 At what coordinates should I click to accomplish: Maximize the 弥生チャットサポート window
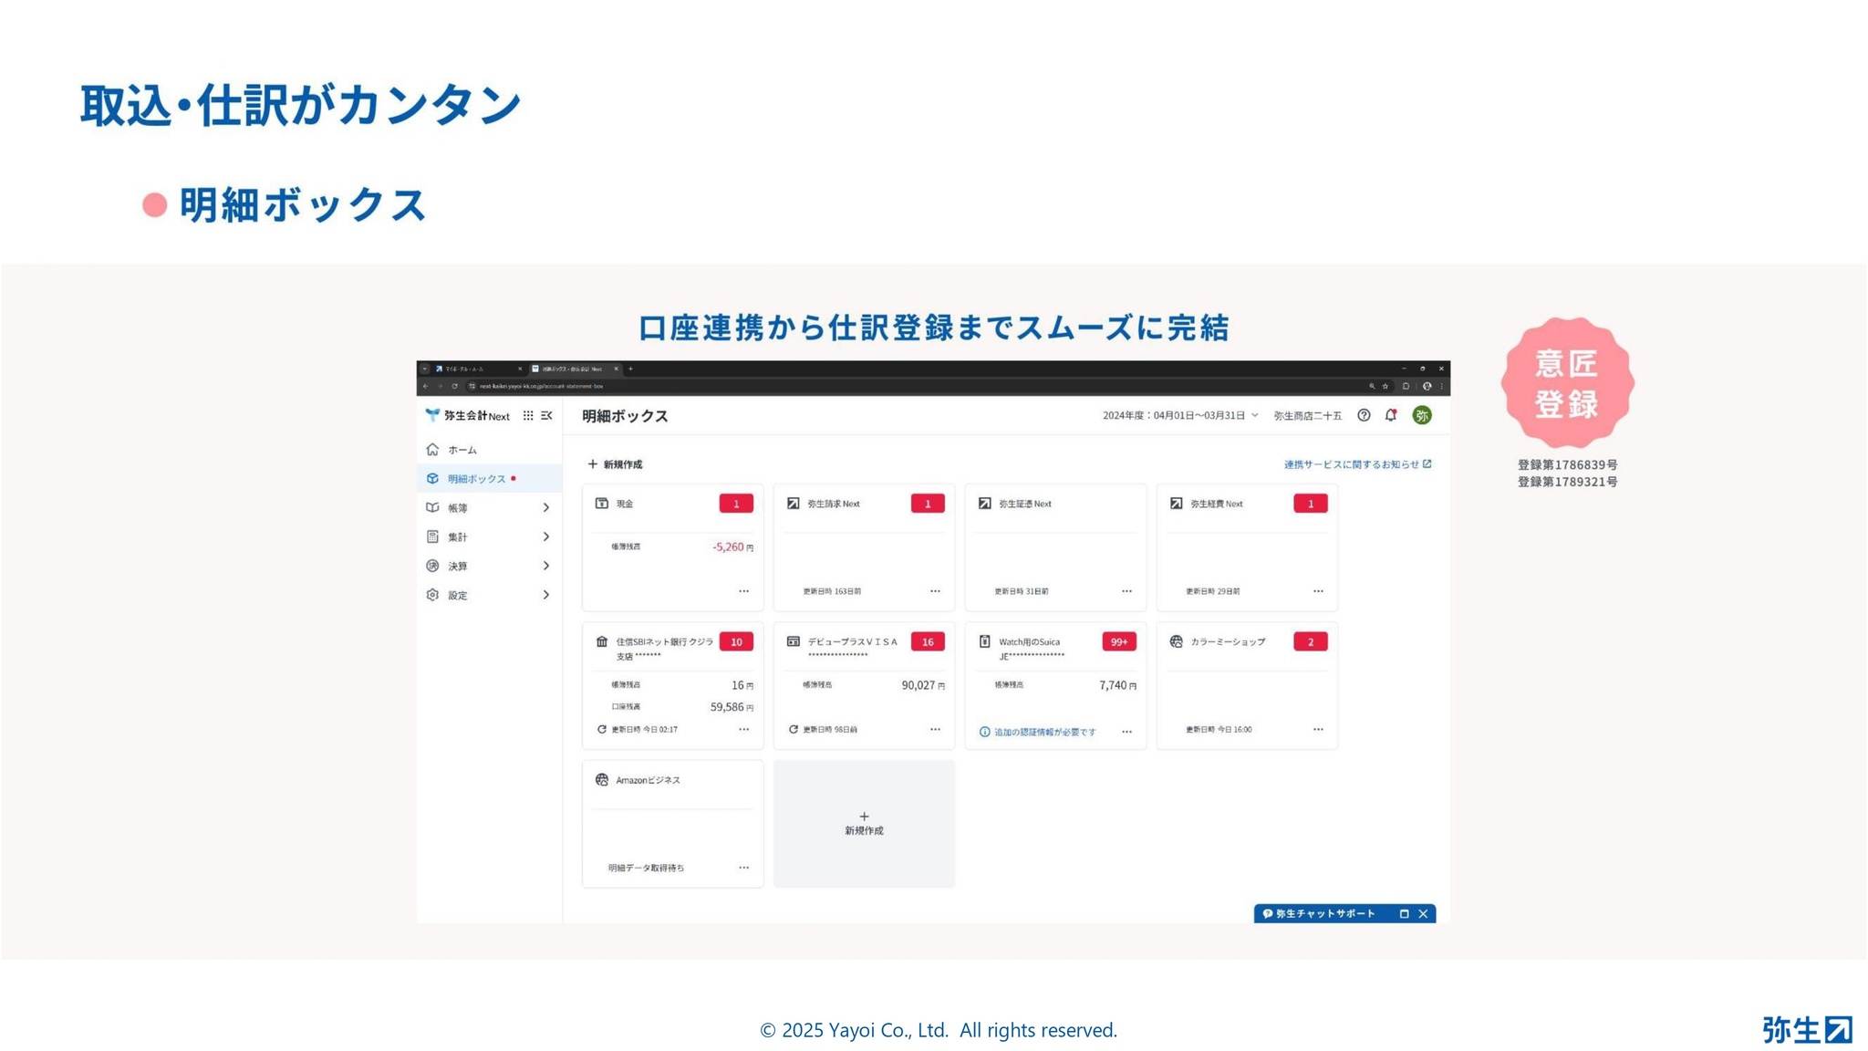tap(1405, 913)
